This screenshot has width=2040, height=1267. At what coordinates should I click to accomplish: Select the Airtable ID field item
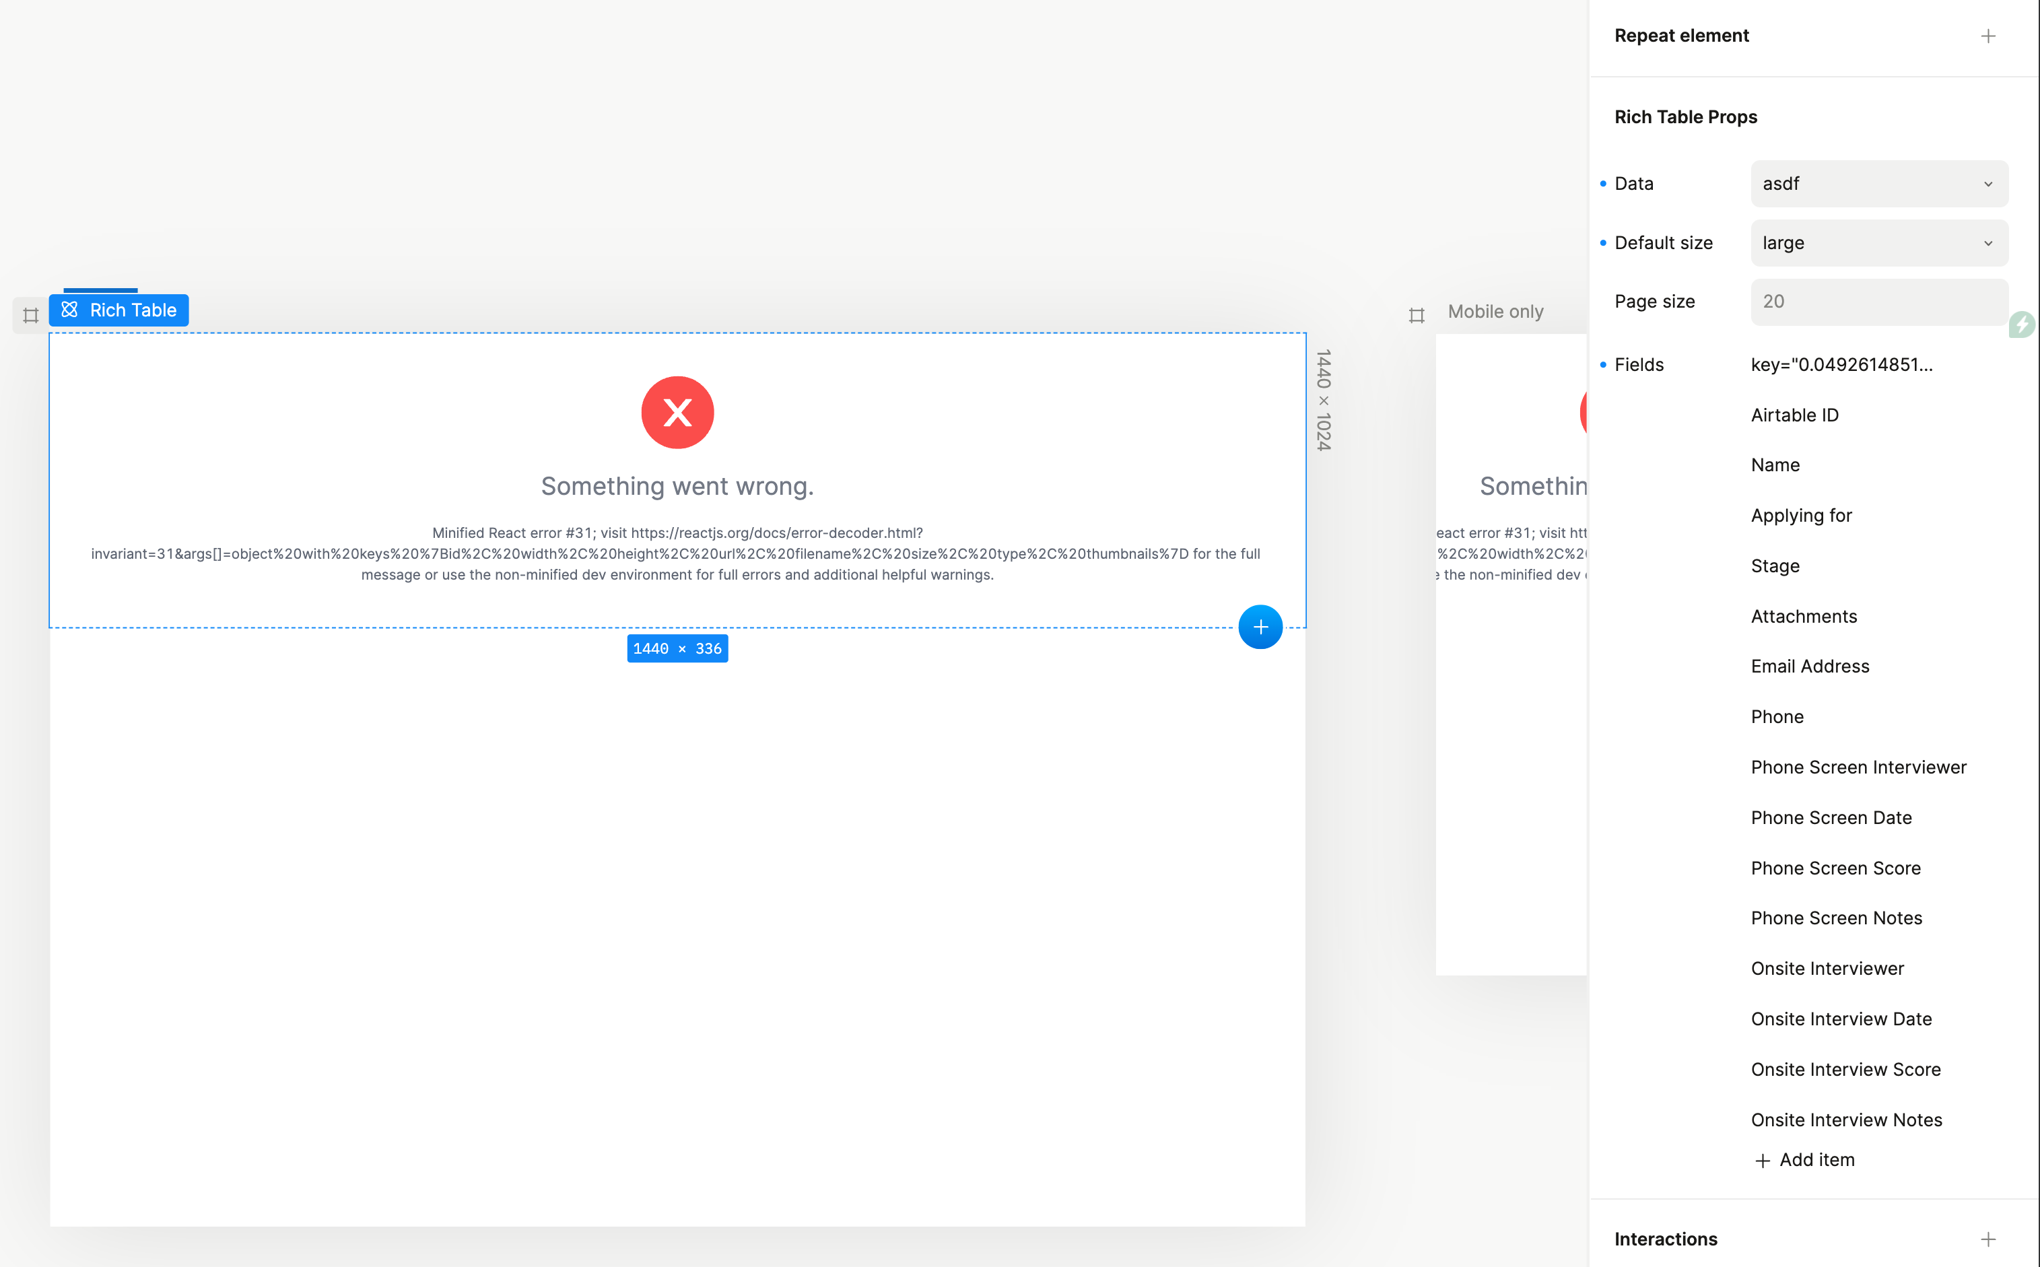[x=1794, y=415]
